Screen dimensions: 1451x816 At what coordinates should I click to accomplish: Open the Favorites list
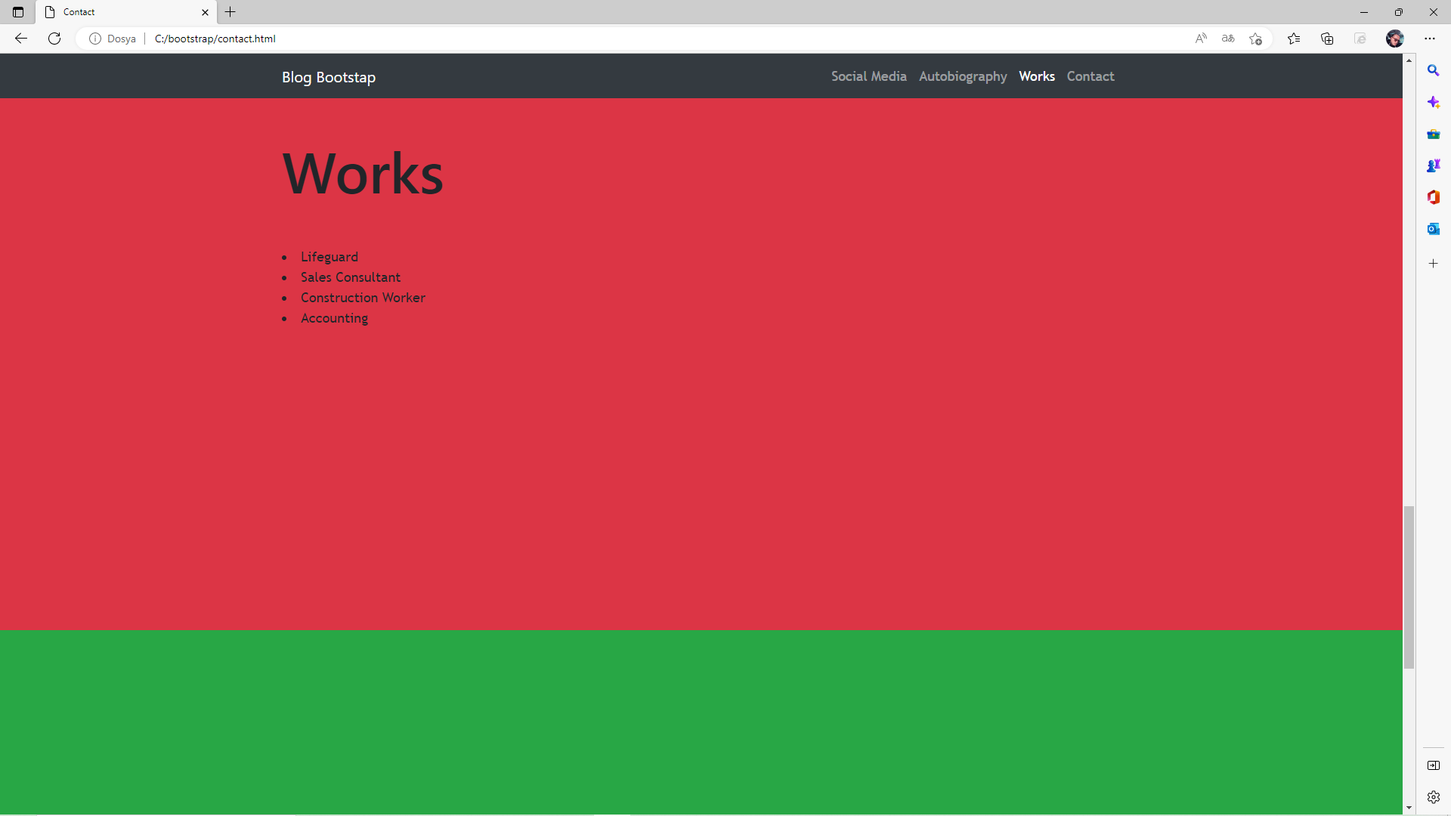[x=1294, y=39]
